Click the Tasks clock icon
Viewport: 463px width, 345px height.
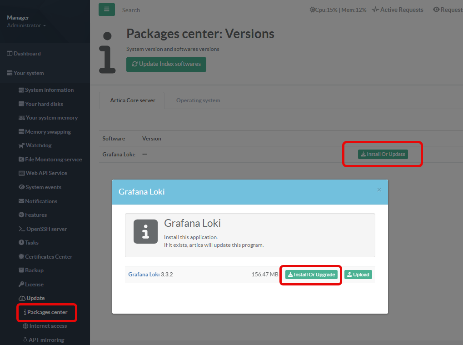(x=21, y=243)
